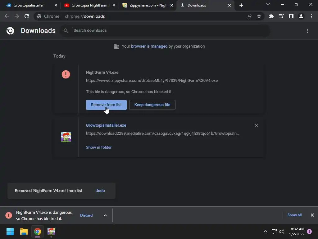Image resolution: width=318 pixels, height=239 pixels.
Task: Click 'This file is dangerous' message text
Action: [129, 92]
